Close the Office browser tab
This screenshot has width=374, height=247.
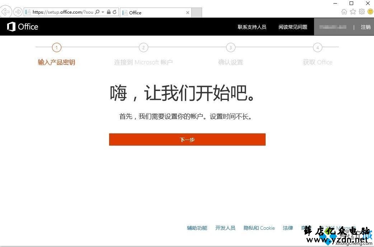(188, 13)
